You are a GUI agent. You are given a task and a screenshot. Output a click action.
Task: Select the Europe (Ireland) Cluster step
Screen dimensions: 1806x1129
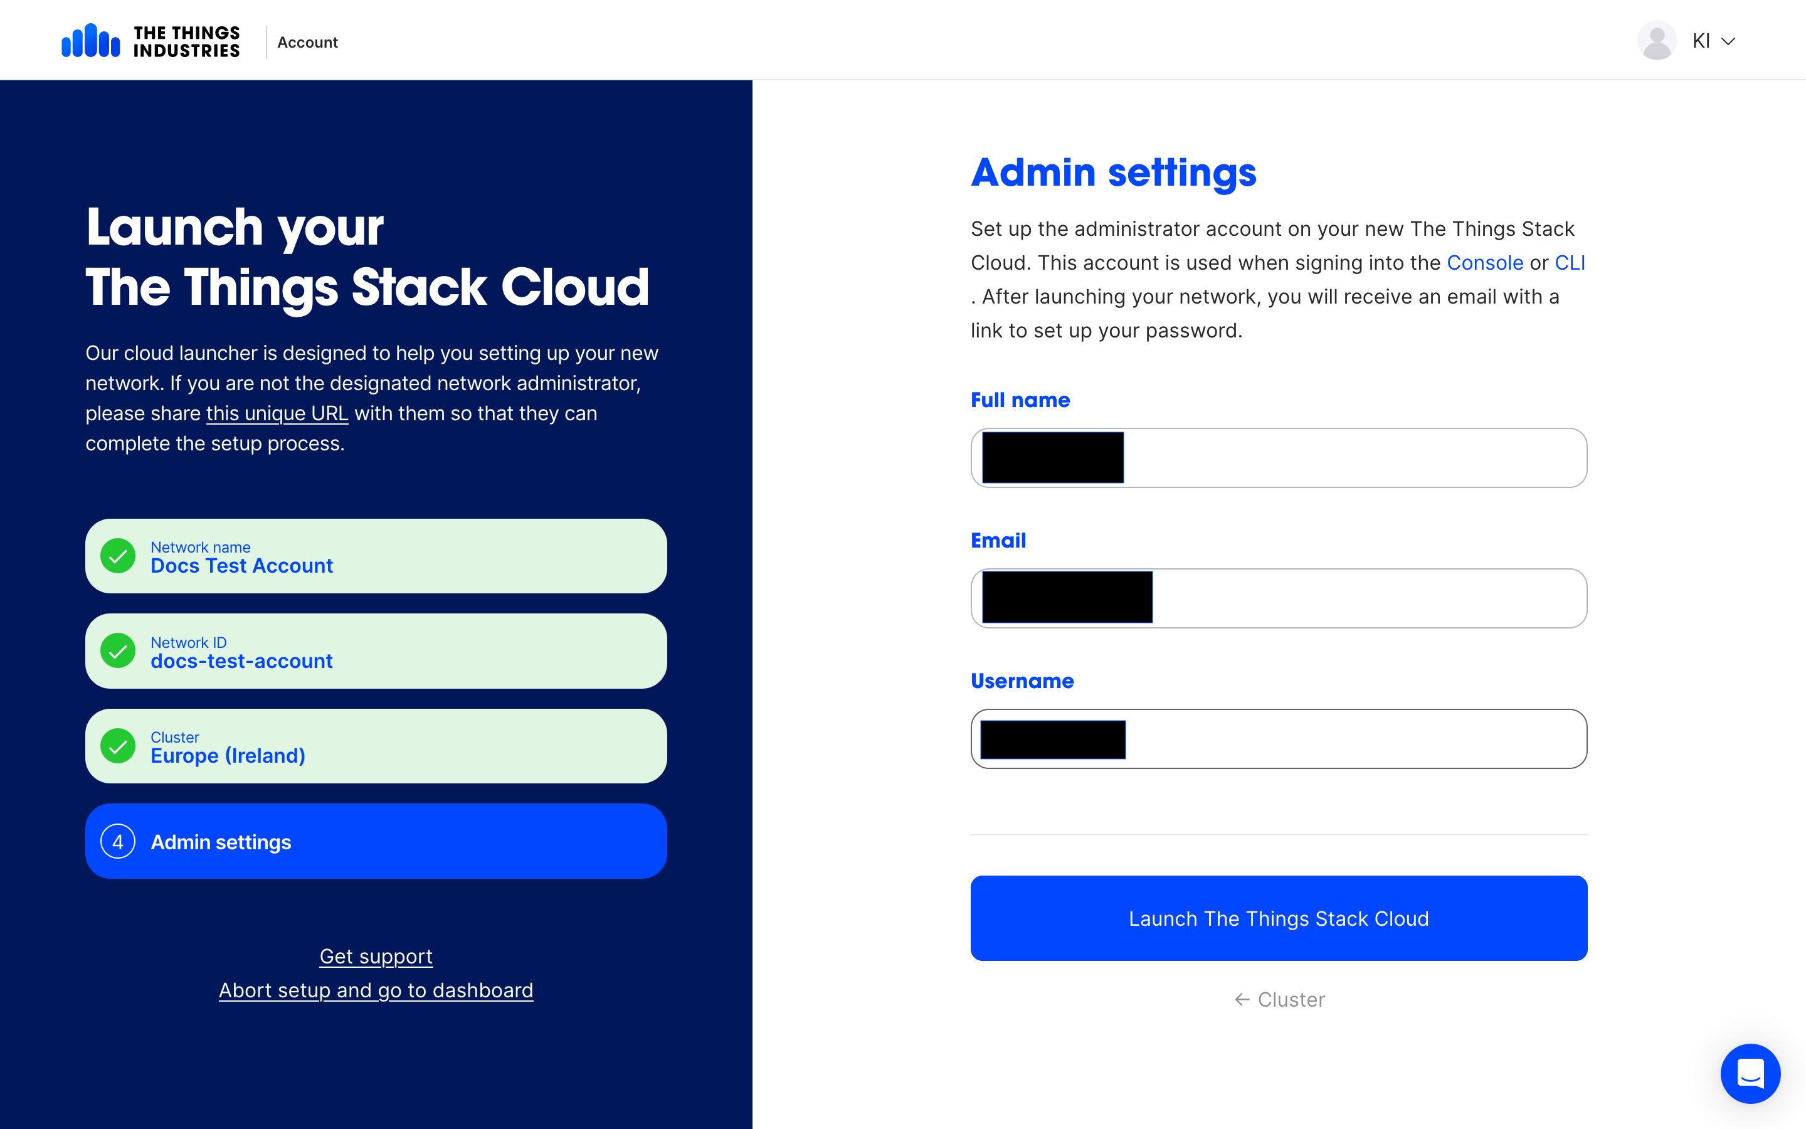click(x=376, y=746)
